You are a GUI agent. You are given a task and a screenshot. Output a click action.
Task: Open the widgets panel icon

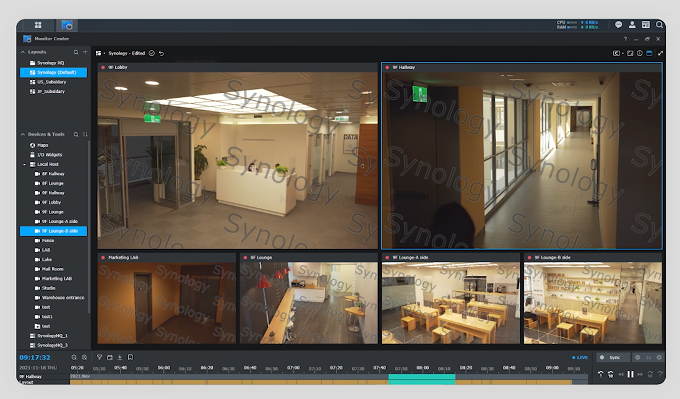[x=646, y=25]
